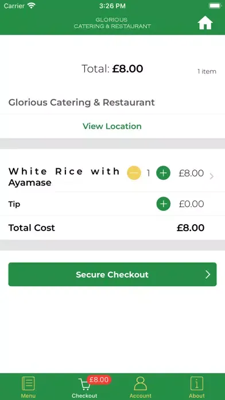
Task: Open the Account tab
Action: click(141, 387)
